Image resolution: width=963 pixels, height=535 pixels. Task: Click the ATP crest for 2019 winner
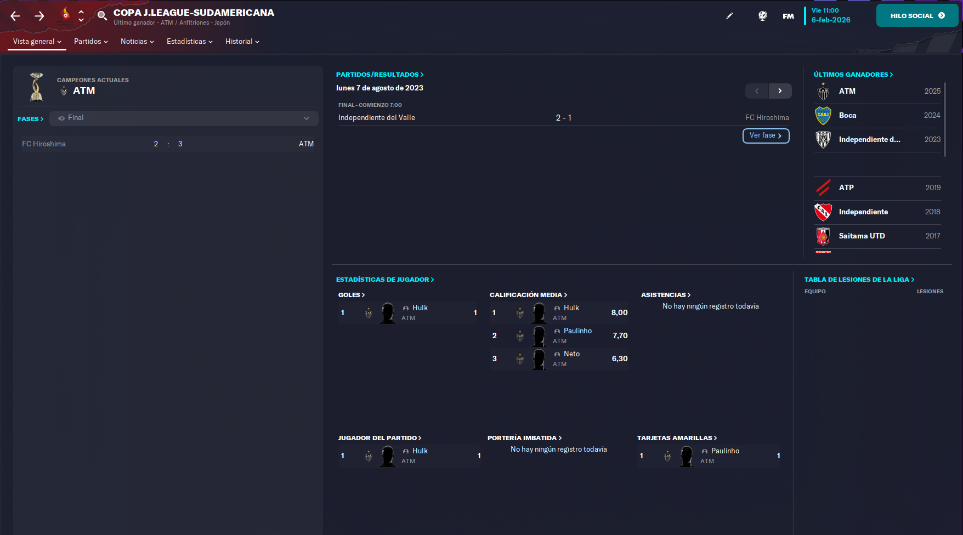pyautogui.click(x=823, y=187)
